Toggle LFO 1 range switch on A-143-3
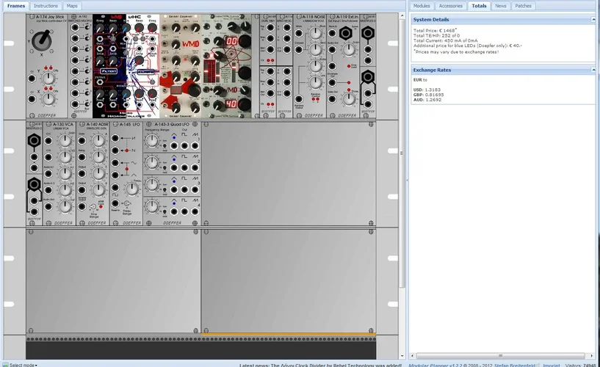 165,146
